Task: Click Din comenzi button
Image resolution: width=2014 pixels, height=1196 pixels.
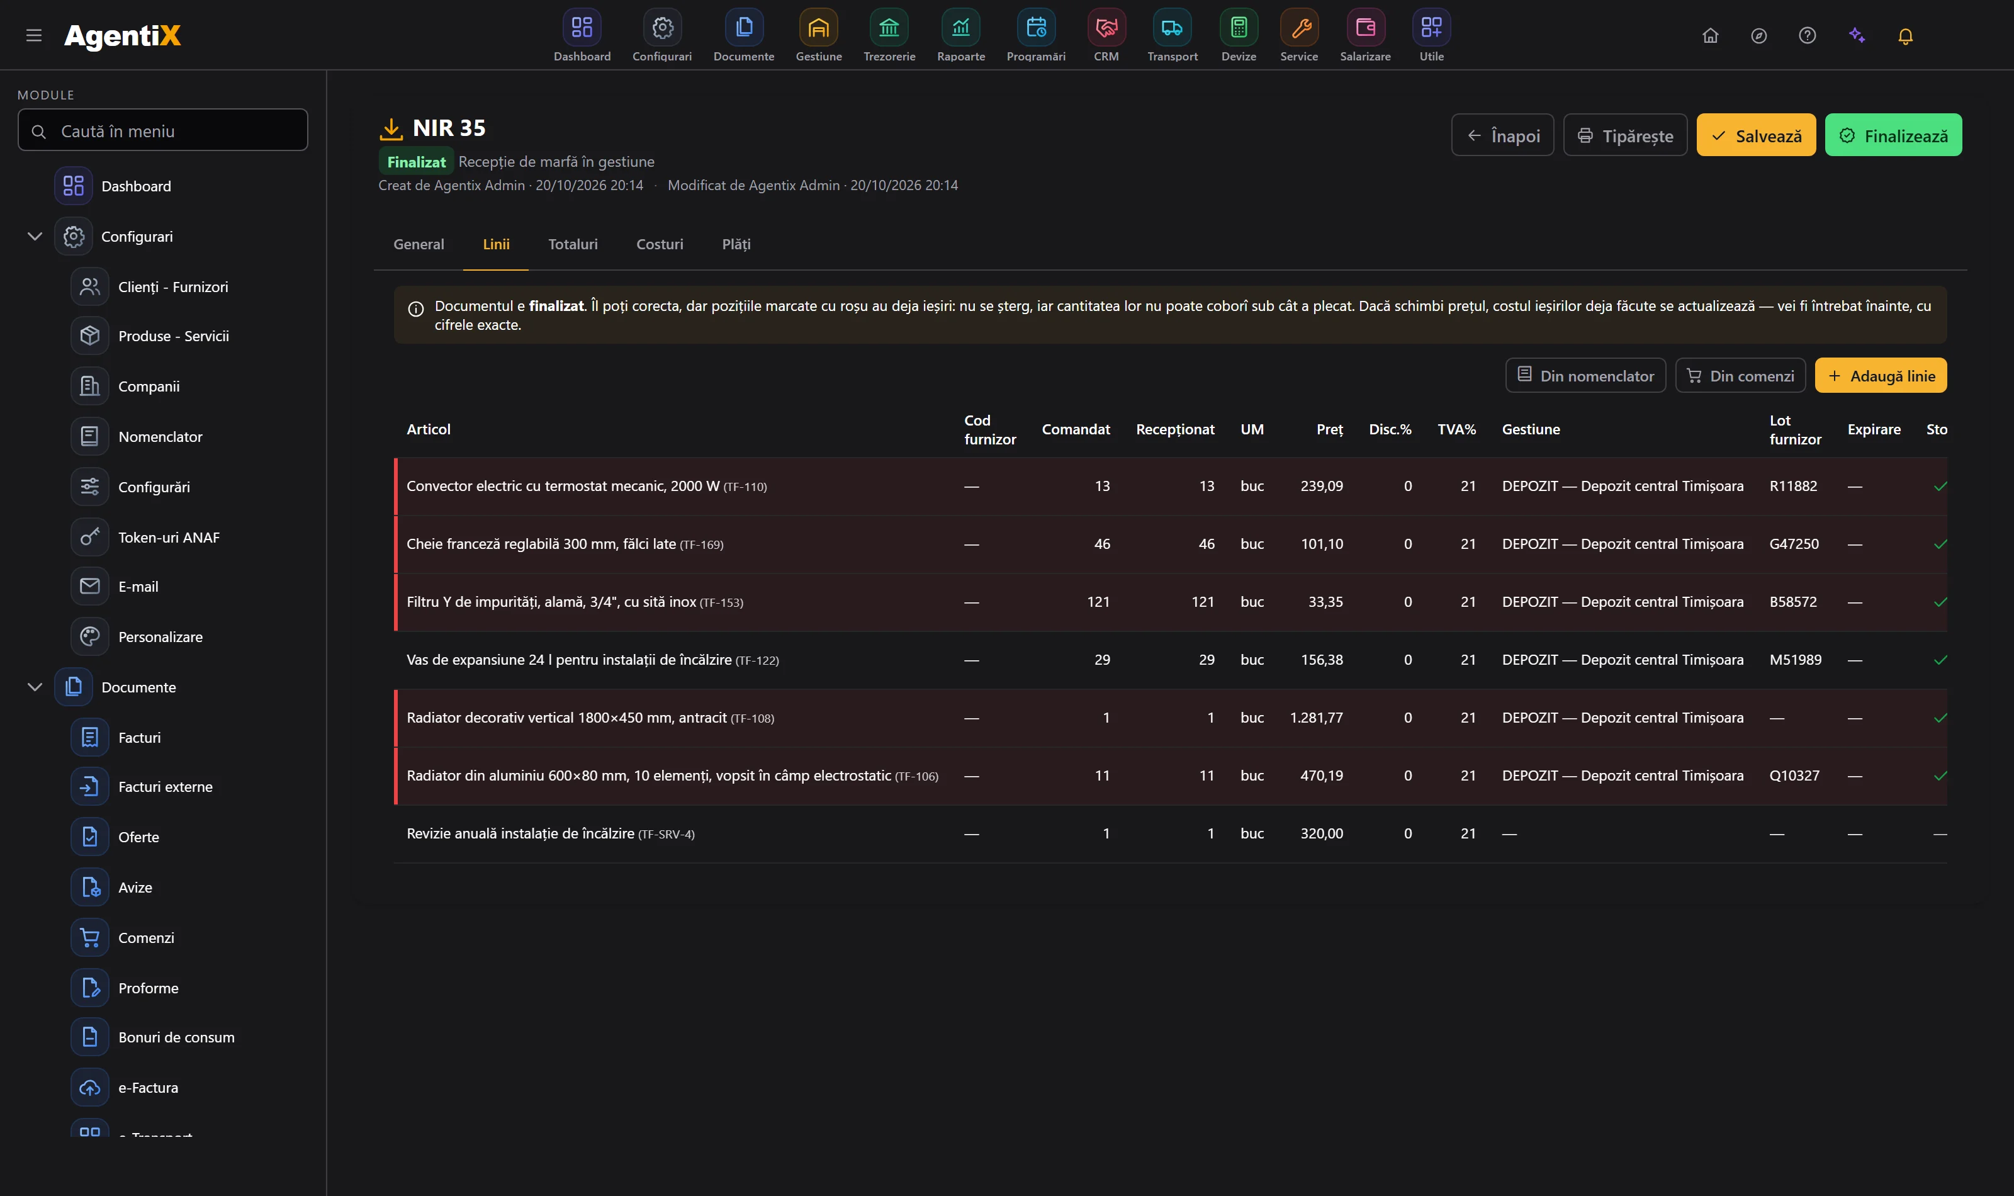Action: coord(1740,376)
